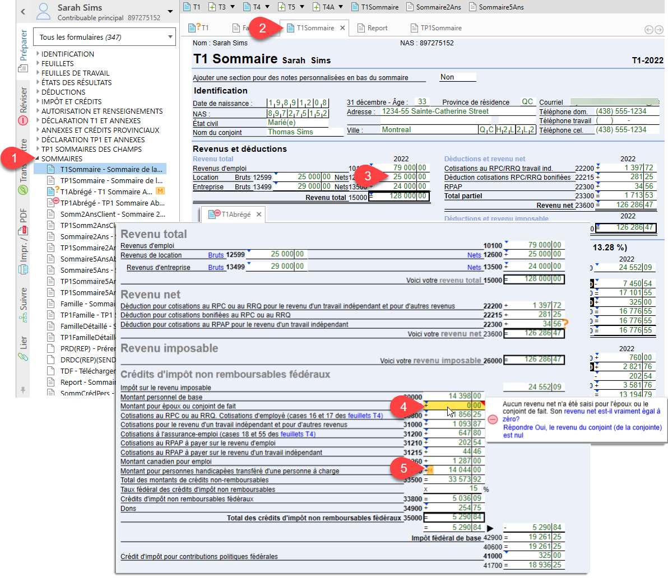Viewport: 668px width, 578px height.
Task: Click the État civil field showing Marié(e)
Action: tap(298, 123)
